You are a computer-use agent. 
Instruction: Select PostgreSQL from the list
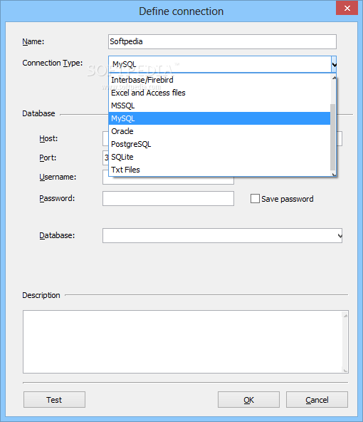219,144
